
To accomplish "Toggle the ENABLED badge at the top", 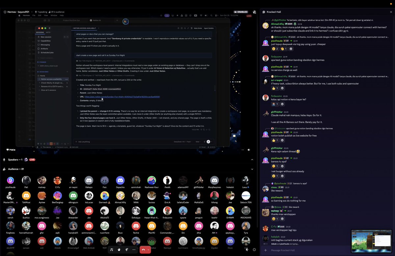I will 241,12.
